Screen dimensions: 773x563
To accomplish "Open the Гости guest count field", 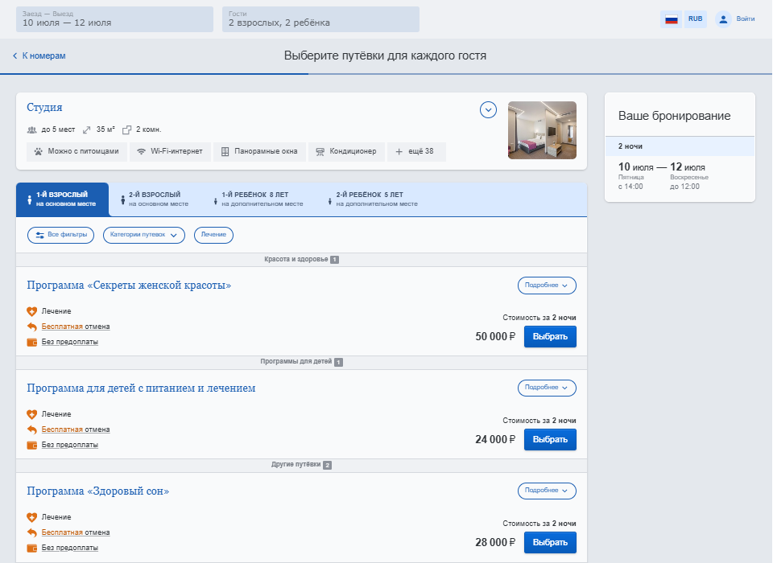I will coord(320,19).
